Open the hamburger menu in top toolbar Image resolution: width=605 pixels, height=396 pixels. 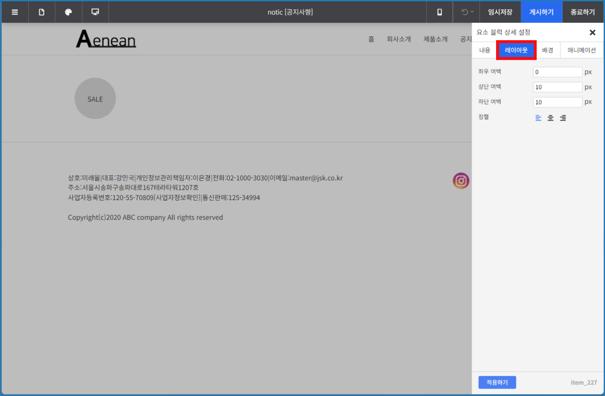(15, 12)
